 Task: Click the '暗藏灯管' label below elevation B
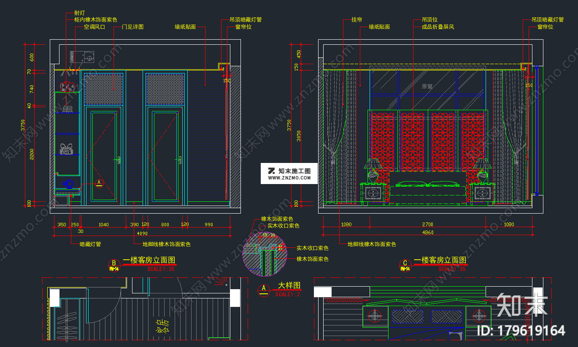click(x=90, y=244)
